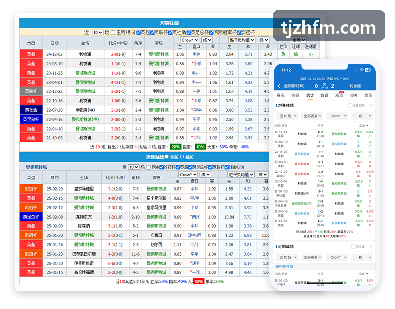Image resolution: width=395 pixels, height=309 pixels.
Task: Expand the chevron beside 同主客 on phone
Action: coord(371,246)
